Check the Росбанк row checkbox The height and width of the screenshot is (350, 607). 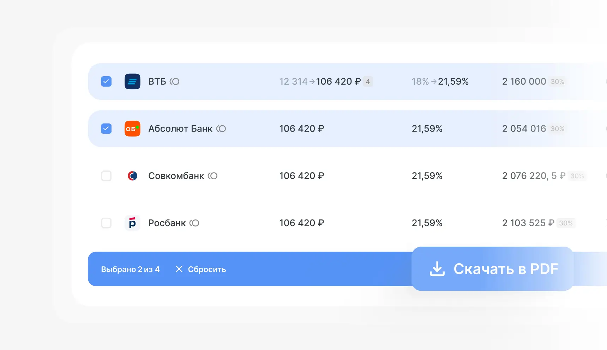click(106, 223)
